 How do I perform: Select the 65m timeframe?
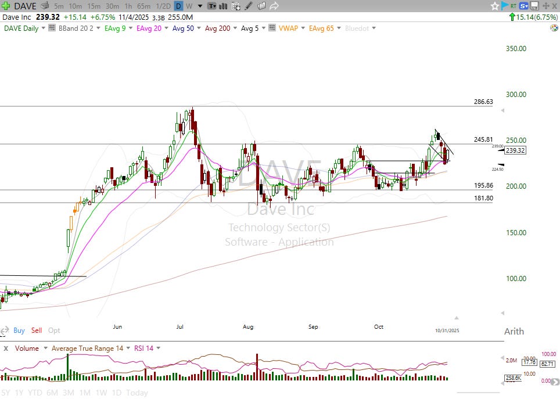tap(143, 6)
